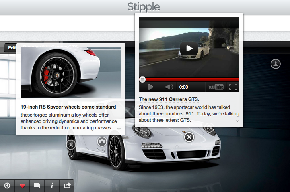Mute the video with the speaker icon
The width and height of the screenshot is (290, 192).
click(169, 87)
